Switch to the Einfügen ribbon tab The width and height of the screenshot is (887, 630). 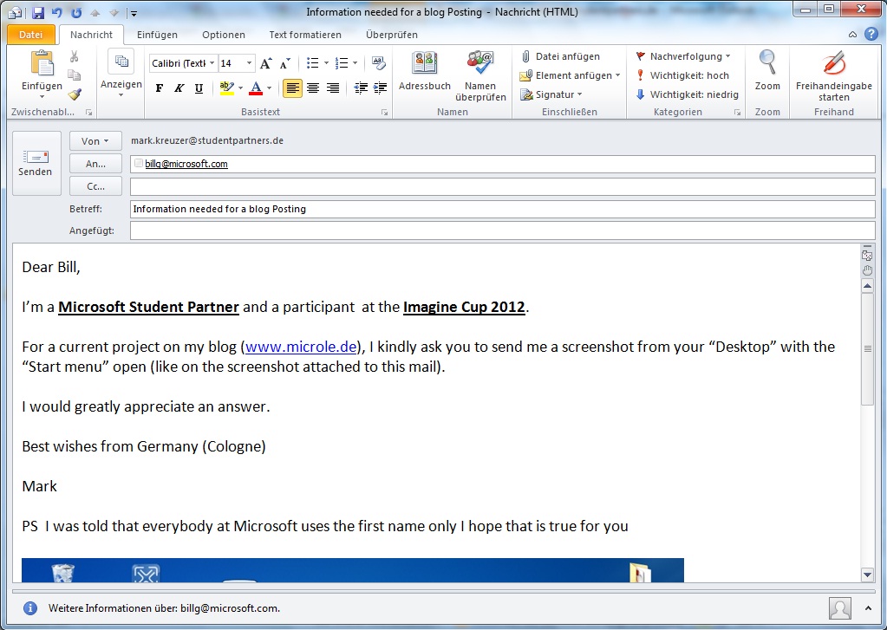click(x=156, y=35)
